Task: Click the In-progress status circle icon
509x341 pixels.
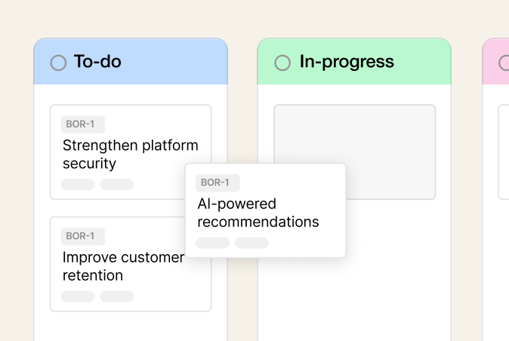Action: pyautogui.click(x=282, y=63)
